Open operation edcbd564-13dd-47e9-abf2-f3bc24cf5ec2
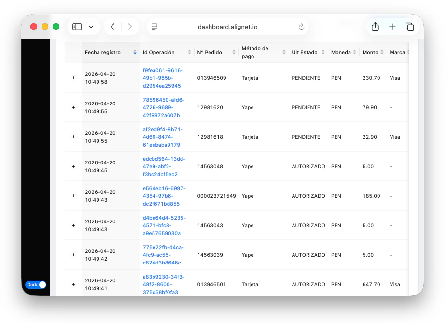 pyautogui.click(x=164, y=166)
